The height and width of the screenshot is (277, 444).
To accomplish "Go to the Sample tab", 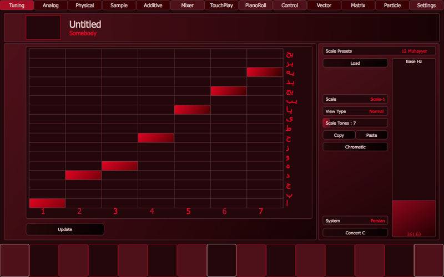I will [119, 5].
